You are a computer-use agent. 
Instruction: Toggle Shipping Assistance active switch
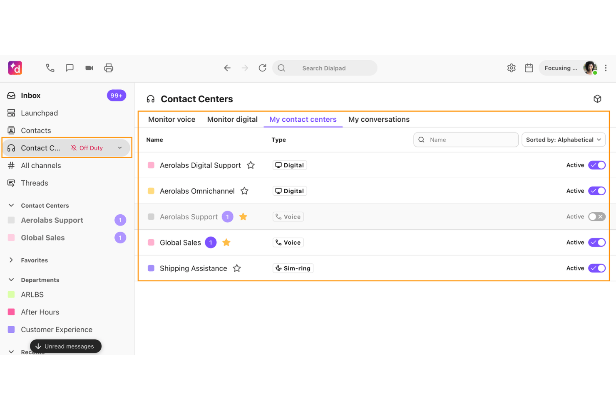tap(597, 268)
